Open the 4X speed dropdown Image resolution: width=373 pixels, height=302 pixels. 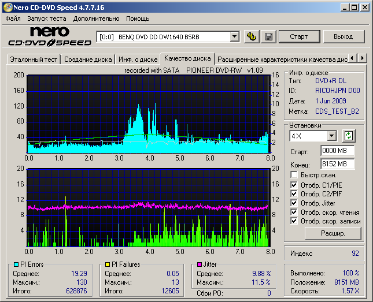coord(331,136)
